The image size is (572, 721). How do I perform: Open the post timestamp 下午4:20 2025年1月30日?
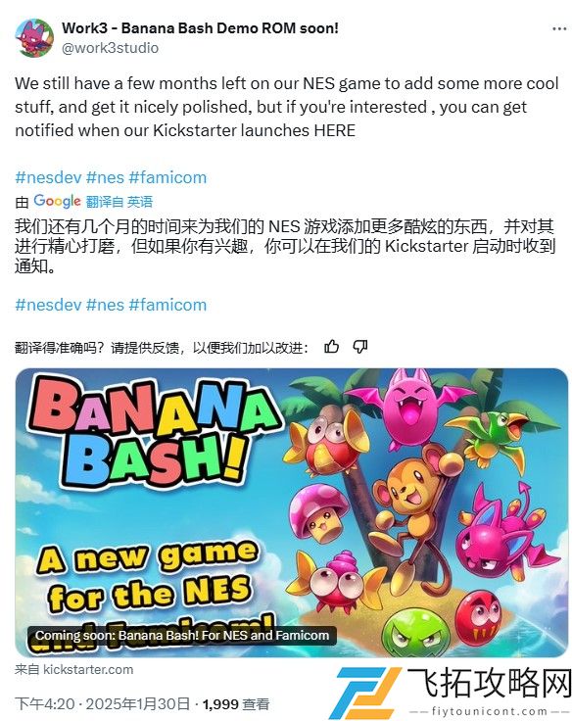103,704
